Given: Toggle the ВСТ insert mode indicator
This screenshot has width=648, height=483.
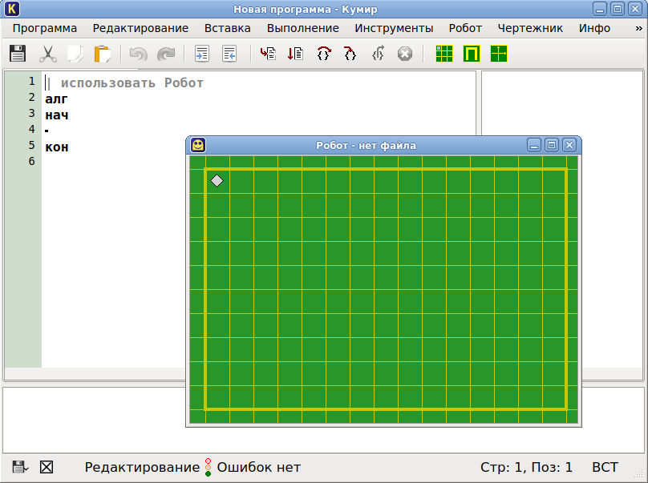Looking at the screenshot, I should click(605, 467).
